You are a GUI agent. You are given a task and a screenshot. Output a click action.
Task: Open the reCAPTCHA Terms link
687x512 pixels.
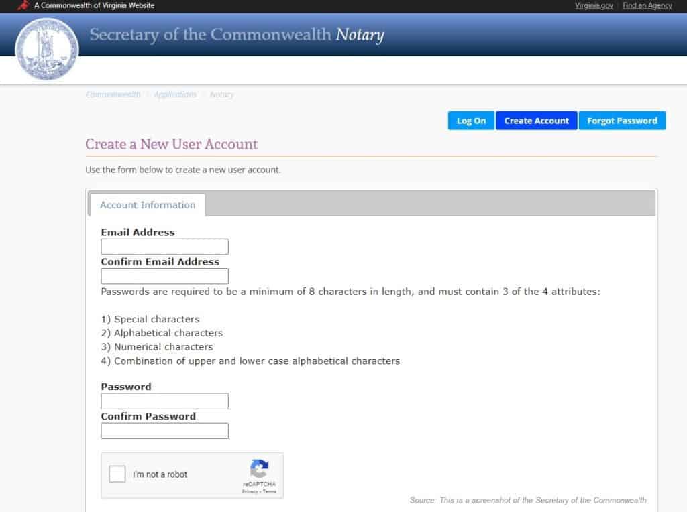(270, 491)
